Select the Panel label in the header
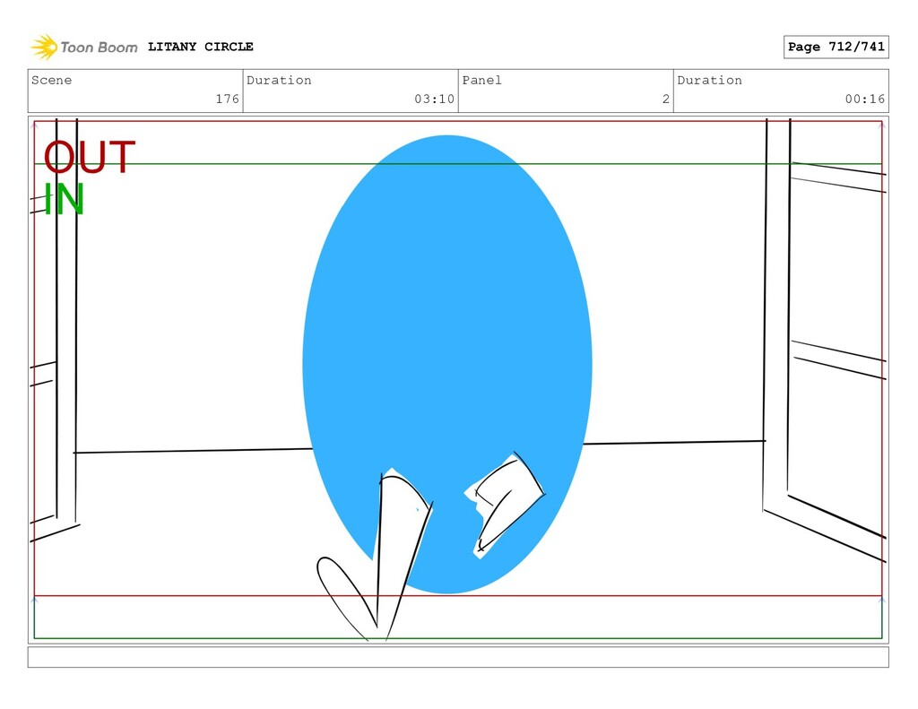This screenshot has height=709, width=918. 481,80
